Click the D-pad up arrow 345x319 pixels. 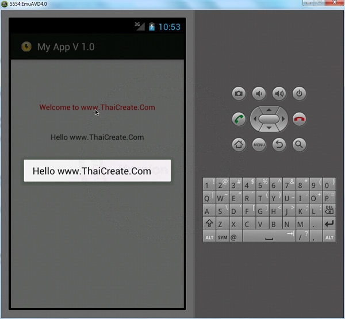[269, 110]
